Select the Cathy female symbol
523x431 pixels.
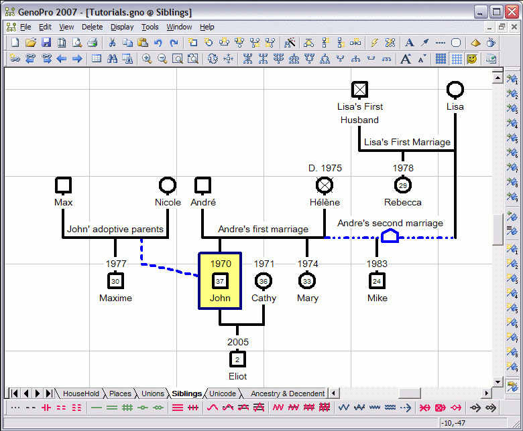(264, 281)
